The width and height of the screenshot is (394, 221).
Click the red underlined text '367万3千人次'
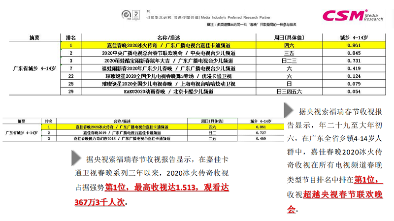[x=99, y=202]
